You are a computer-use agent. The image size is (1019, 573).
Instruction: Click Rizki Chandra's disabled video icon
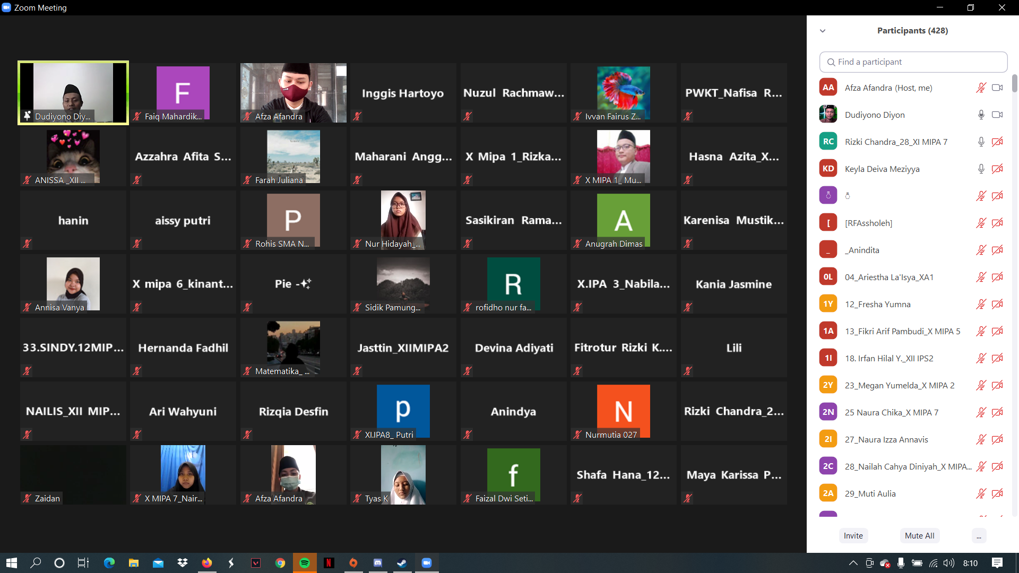point(997,142)
